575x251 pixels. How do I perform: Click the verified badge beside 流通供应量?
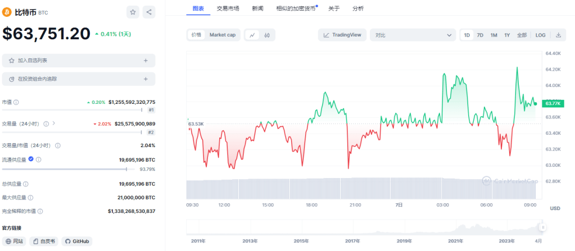[31, 159]
